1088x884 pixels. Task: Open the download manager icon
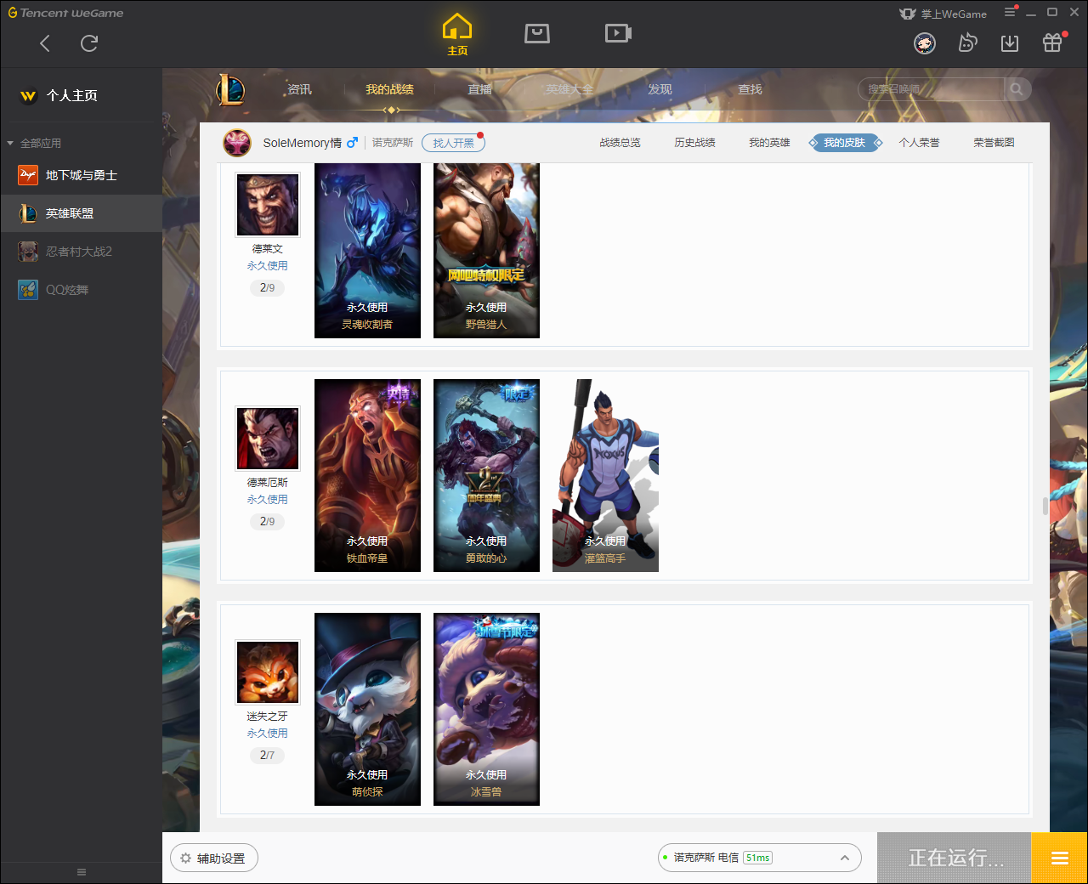pos(1010,42)
